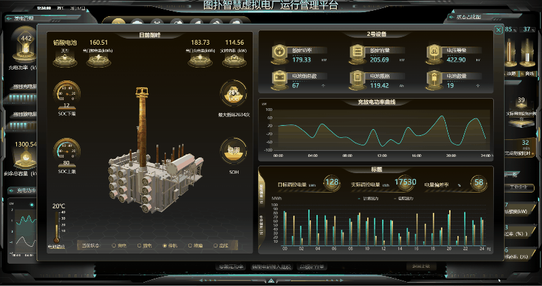Click the 电压等级 icon

(434, 54)
